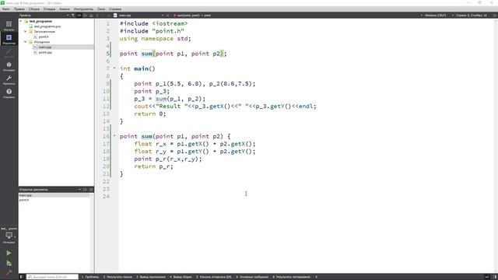Screen dimensions: 498x280
Task: Collapse the Исходники folder
Action: point(26,42)
